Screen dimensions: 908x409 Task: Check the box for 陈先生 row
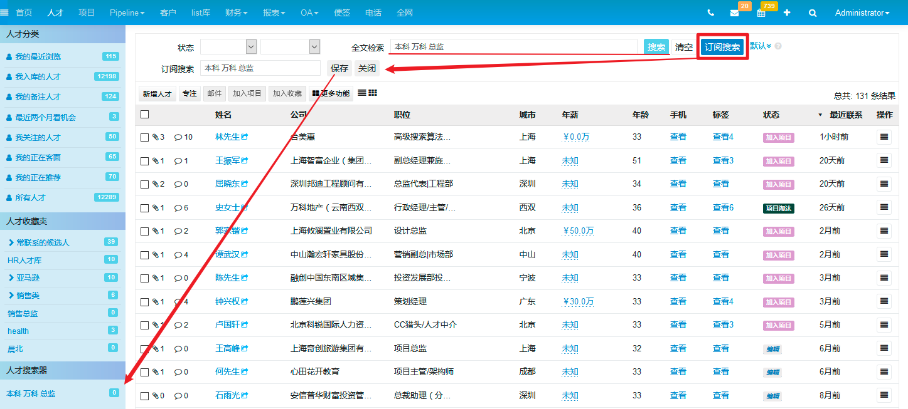pos(145,278)
